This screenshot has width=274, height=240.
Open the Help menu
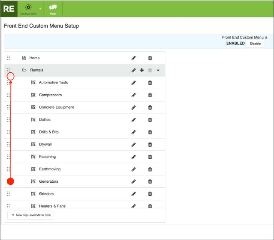click(x=53, y=9)
